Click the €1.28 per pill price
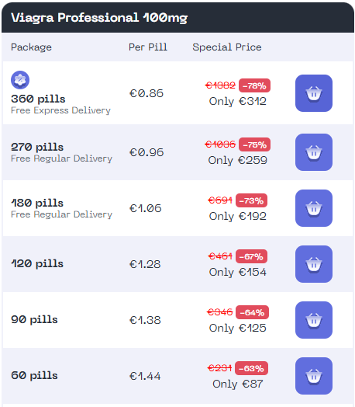 click(x=145, y=264)
